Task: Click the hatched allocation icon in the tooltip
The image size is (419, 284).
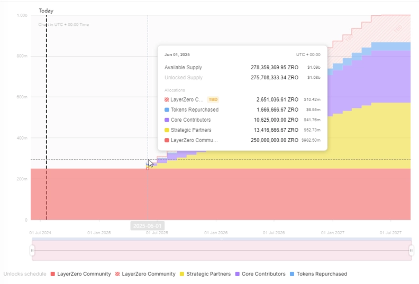Action: coord(167,99)
